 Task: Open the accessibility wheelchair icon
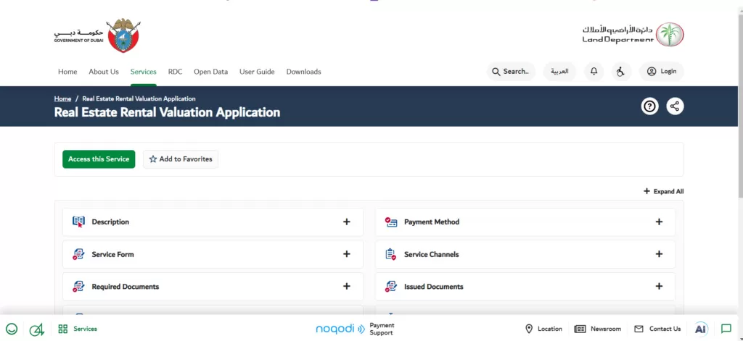[x=619, y=72]
